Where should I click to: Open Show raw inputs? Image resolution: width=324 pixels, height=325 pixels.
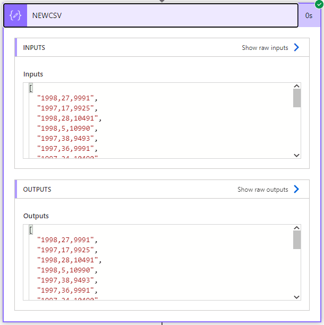[x=265, y=48]
